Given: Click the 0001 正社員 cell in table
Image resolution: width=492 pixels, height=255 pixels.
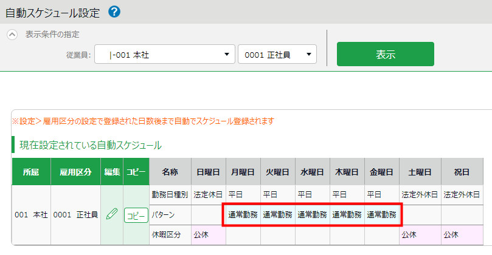Looking at the screenshot, I should 76,214.
